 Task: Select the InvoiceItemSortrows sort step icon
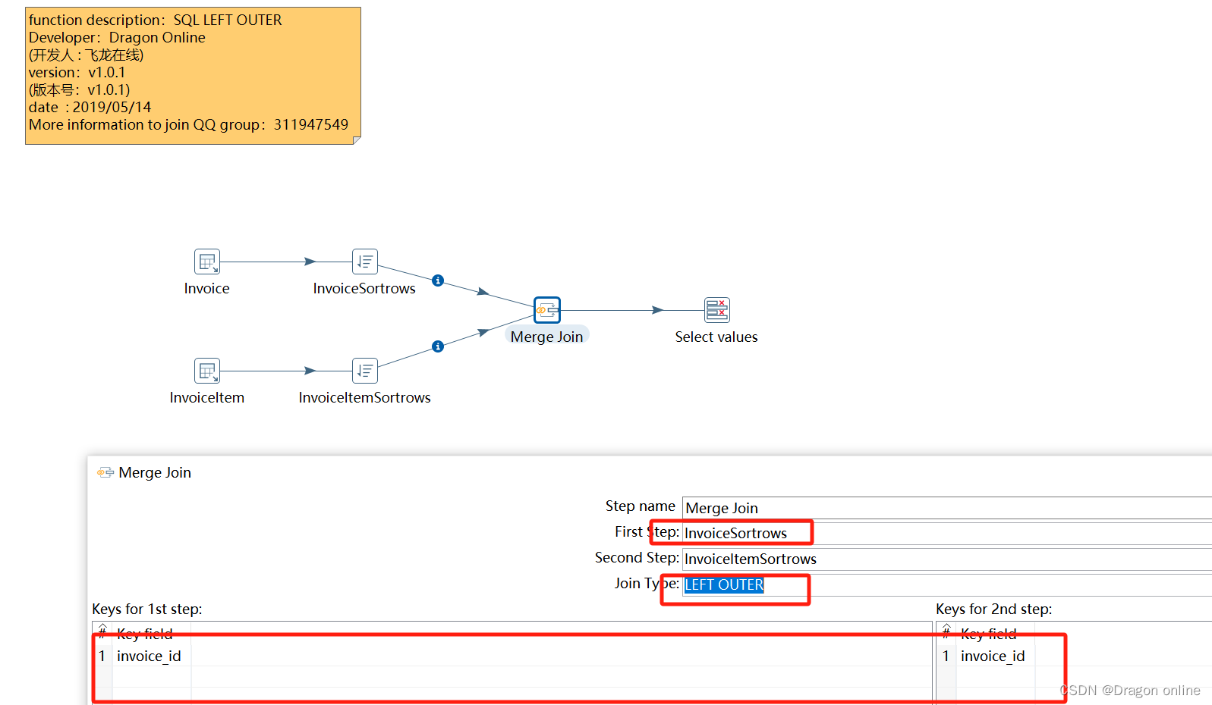click(x=365, y=371)
